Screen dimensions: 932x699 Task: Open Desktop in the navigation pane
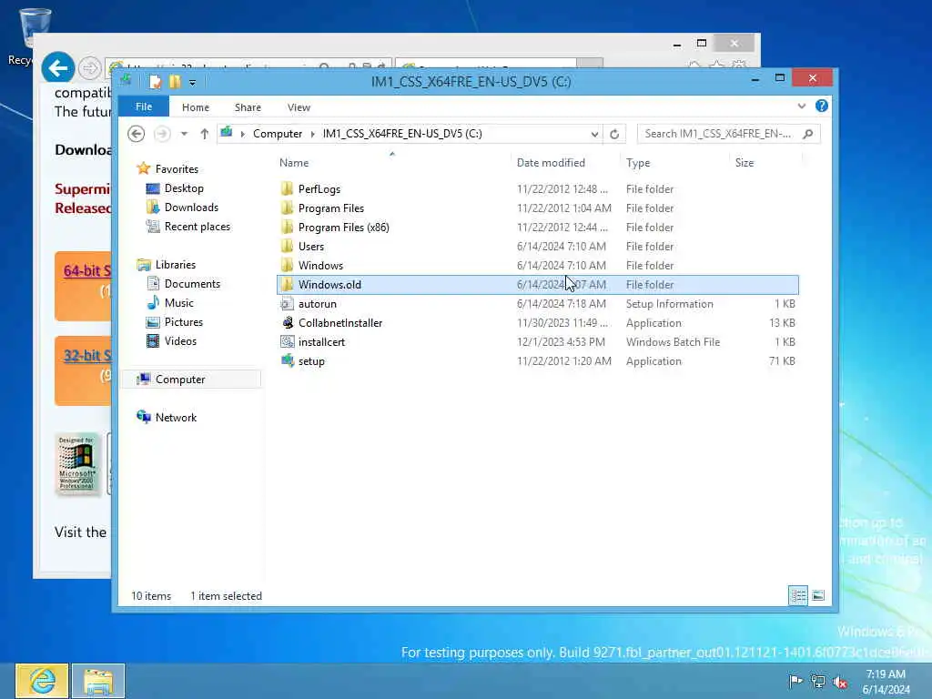point(184,188)
